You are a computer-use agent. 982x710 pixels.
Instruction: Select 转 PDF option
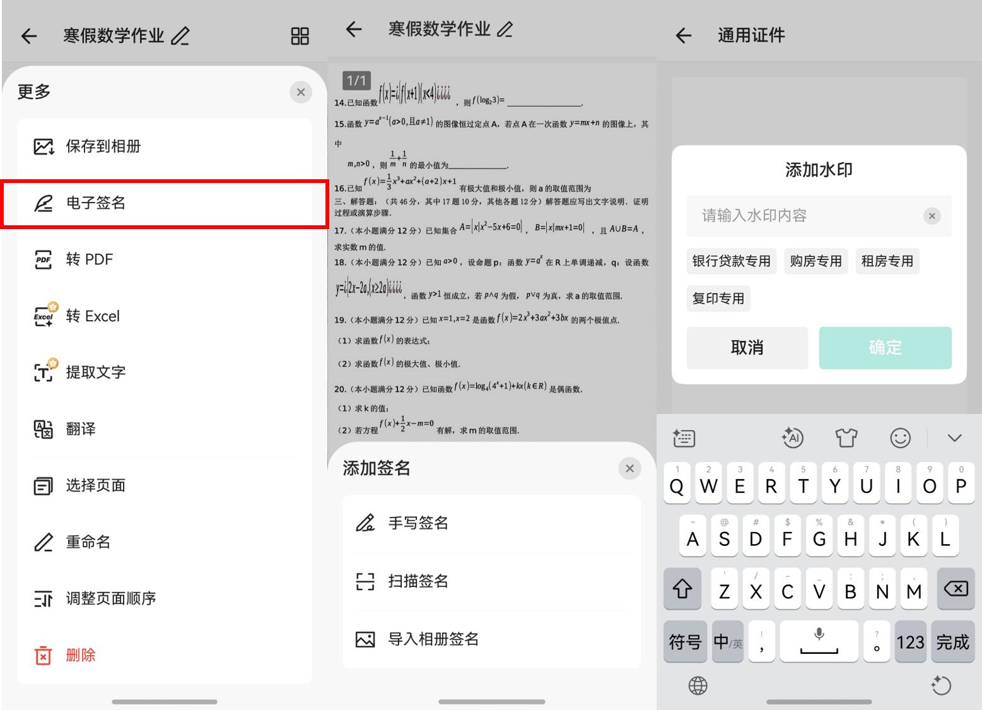164,259
